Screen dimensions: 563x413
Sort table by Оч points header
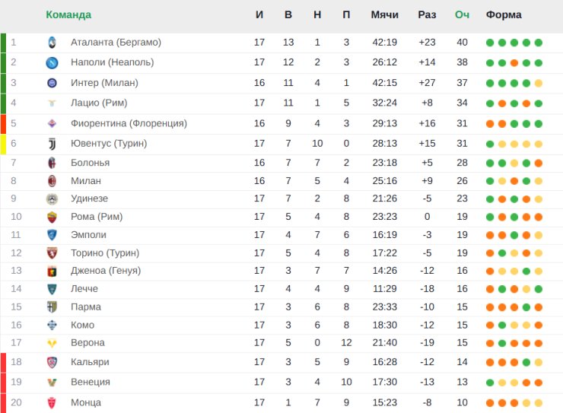pos(462,14)
